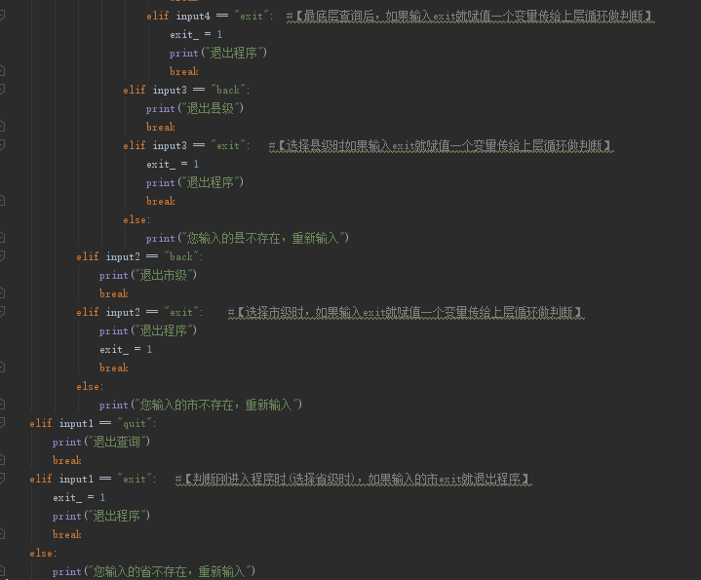Click exit_ = 1 under elif input3 == "exit"
Image resolution: width=701 pixels, height=580 pixels.
click(173, 164)
